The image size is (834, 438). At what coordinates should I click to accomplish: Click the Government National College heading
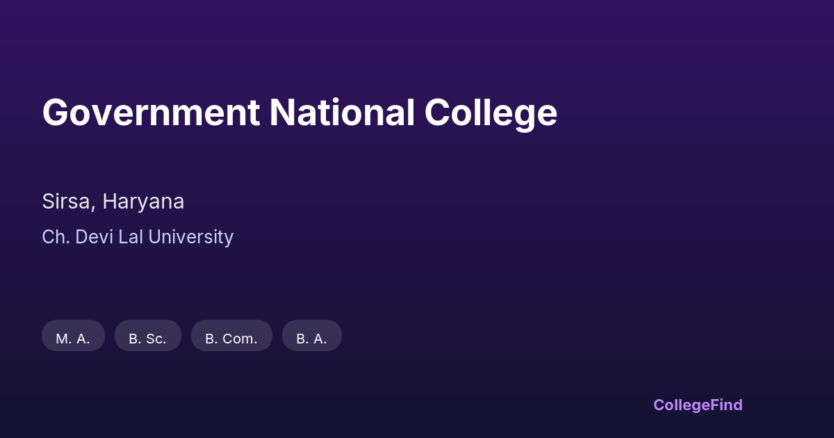[300, 113]
